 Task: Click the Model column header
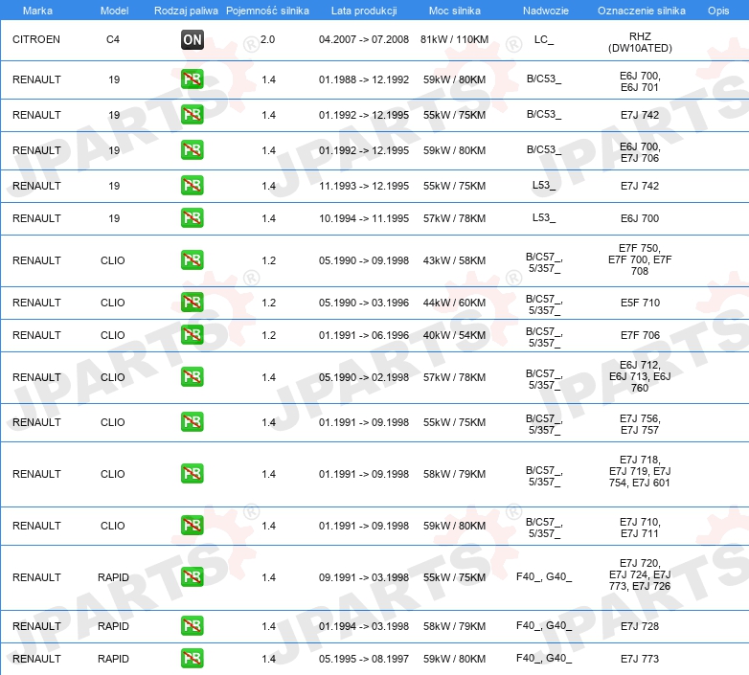tap(114, 11)
